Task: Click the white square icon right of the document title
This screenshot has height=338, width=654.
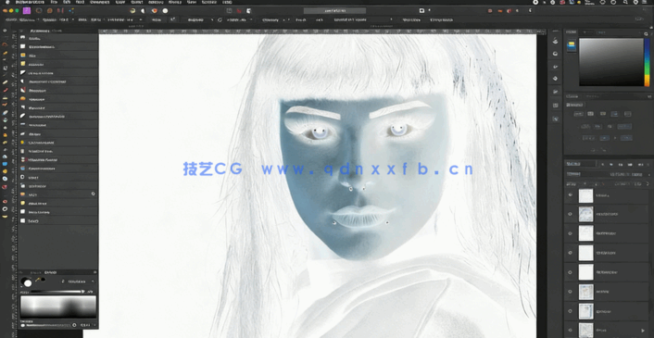Action: 421,10
